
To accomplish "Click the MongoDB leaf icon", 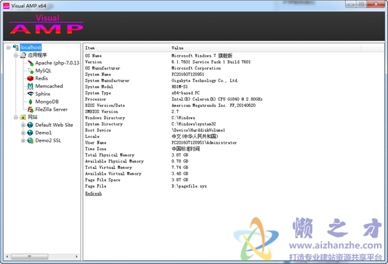I will pos(30,102).
